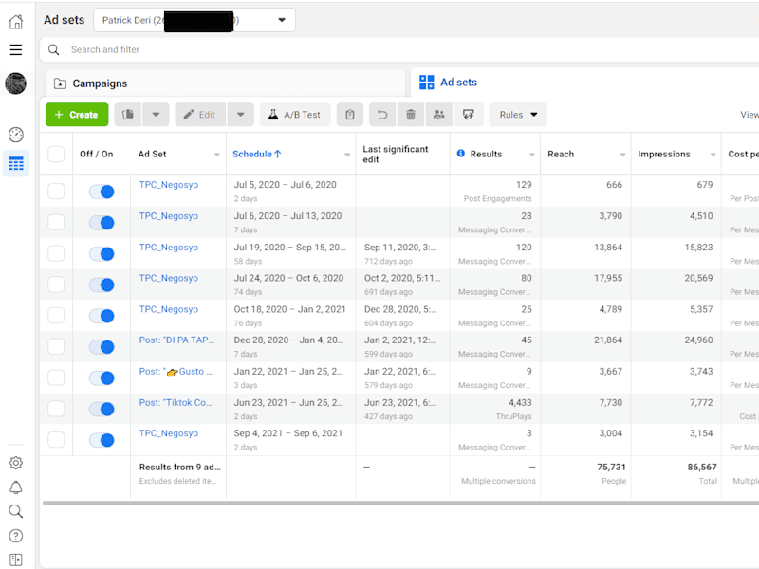The width and height of the screenshot is (759, 569).
Task: Open TPC_Negosyo ad set dated Sep 4, 2021
Action: [x=169, y=433]
